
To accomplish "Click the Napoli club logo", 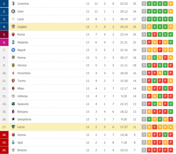I will pyautogui.click(x=13, y=50).
